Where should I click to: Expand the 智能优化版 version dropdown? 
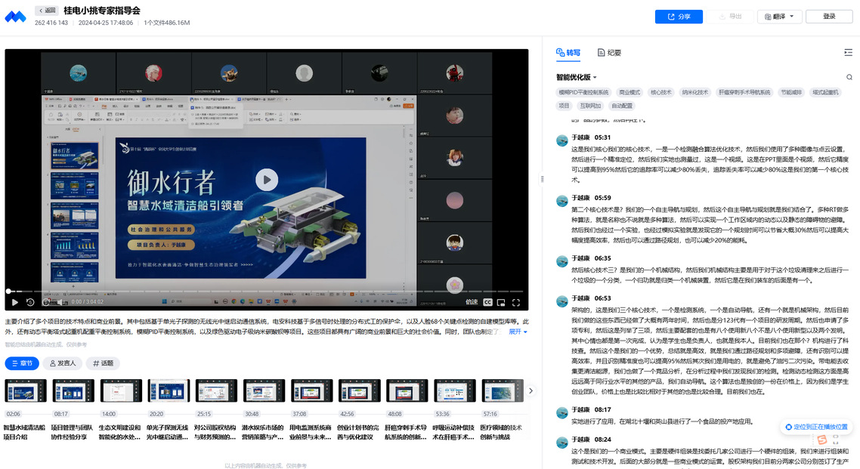[577, 77]
